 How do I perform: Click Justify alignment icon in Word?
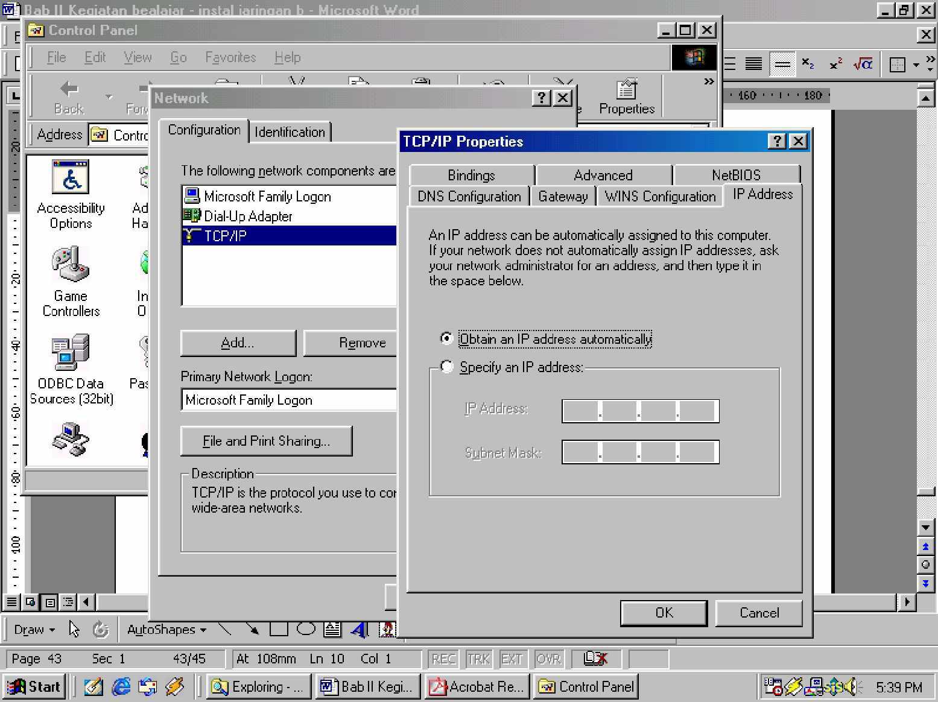(753, 63)
